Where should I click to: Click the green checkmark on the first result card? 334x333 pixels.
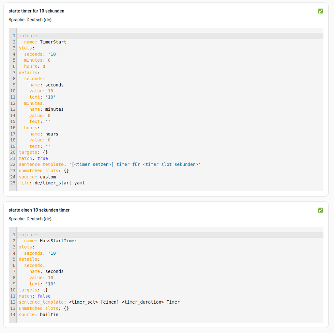point(320,11)
